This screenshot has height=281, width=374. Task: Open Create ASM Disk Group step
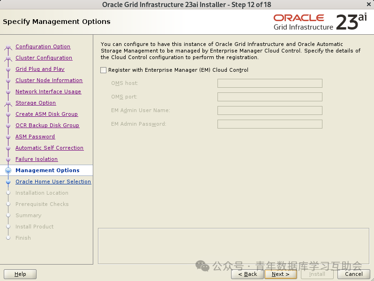[46, 114]
